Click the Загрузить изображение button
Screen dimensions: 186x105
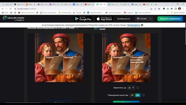pyautogui.click(x=170, y=19)
